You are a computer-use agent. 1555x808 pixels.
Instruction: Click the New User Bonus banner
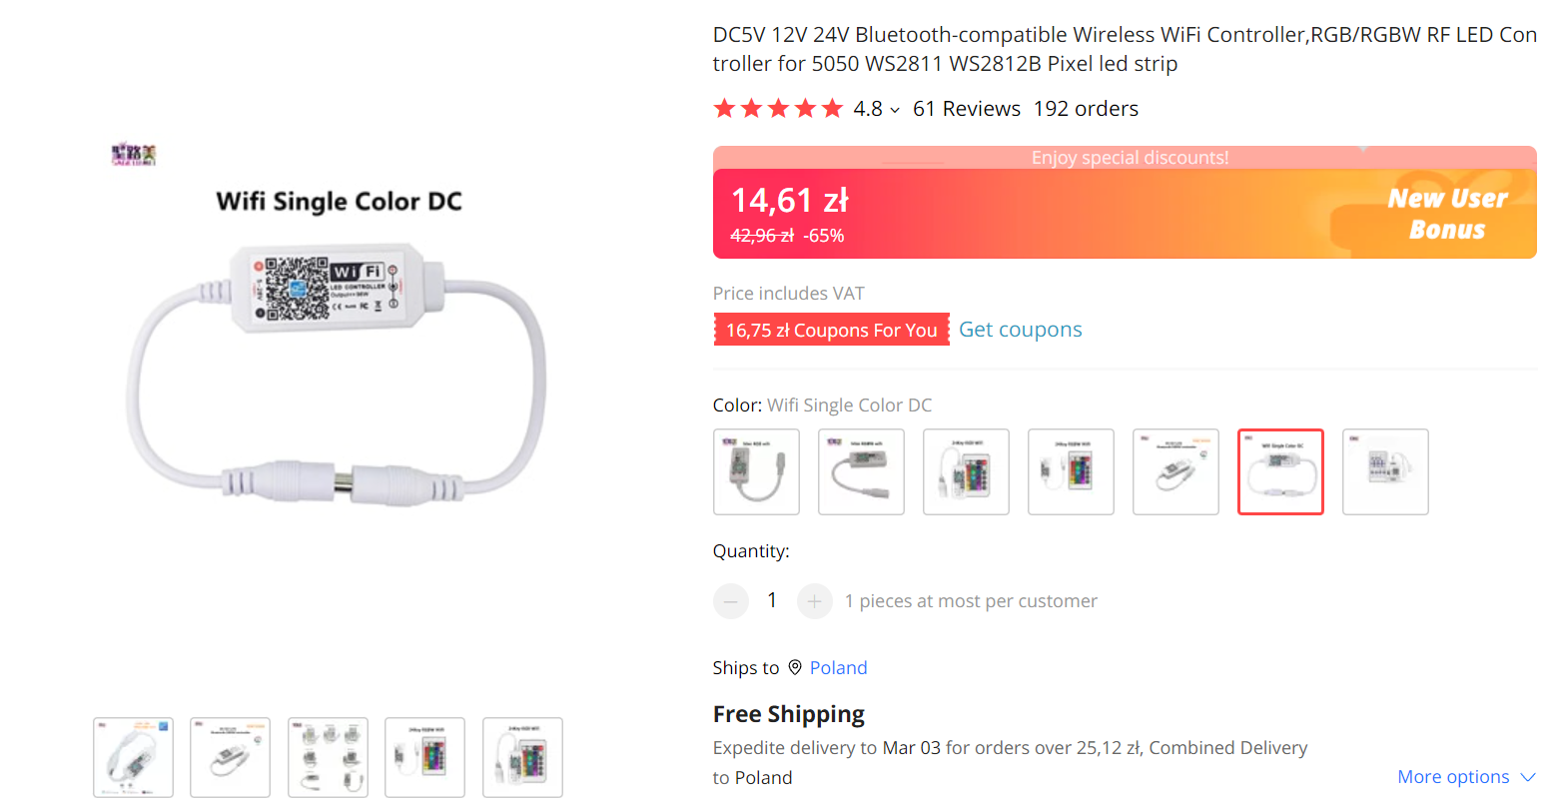[x=1446, y=215]
